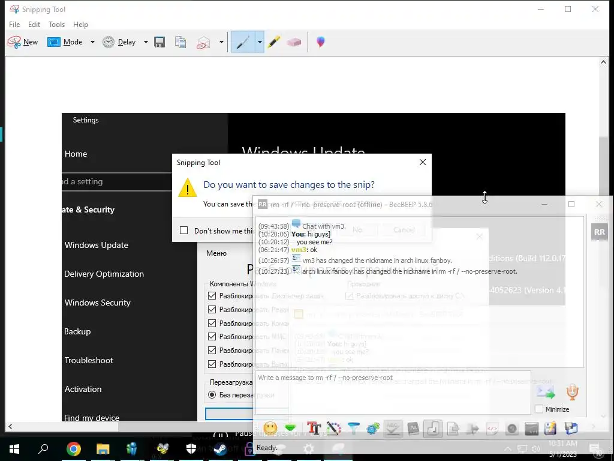Viewport: 614px width, 461px height.
Task: Open the File menu
Action: click(14, 24)
